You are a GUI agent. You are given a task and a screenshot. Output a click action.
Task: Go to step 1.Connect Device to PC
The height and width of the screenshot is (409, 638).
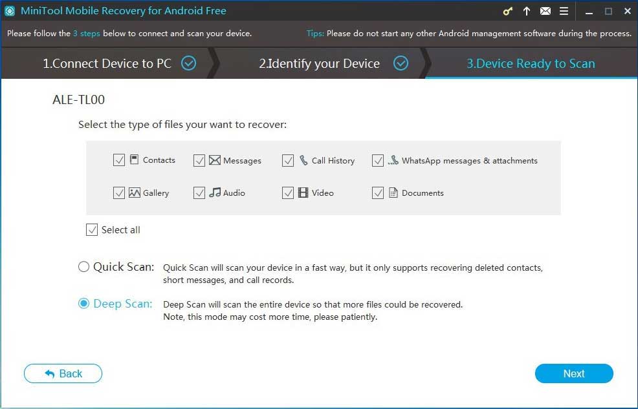point(107,63)
